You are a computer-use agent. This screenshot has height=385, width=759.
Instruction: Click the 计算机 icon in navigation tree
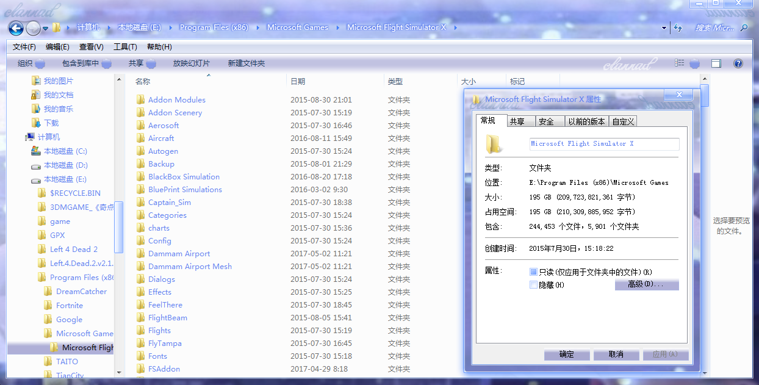click(30, 137)
